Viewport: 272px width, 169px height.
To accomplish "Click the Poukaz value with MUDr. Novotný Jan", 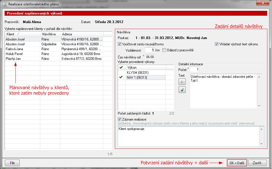I will 171,38.
